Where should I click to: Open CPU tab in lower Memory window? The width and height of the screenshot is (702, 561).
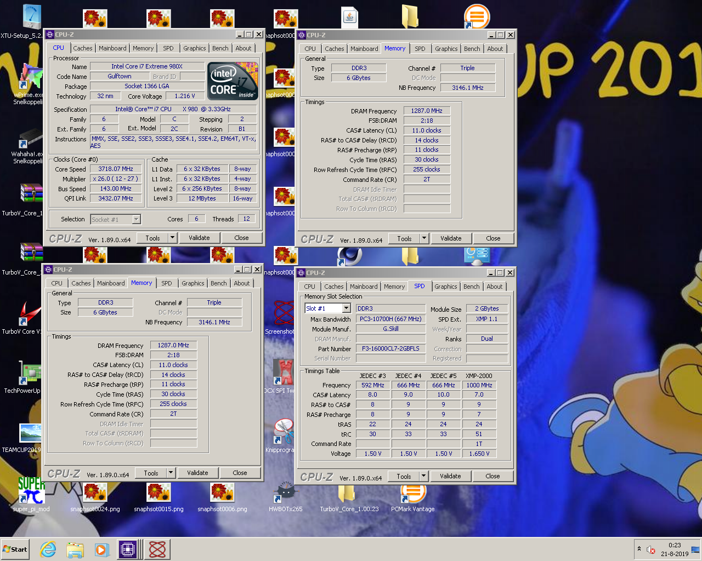pyautogui.click(x=57, y=283)
